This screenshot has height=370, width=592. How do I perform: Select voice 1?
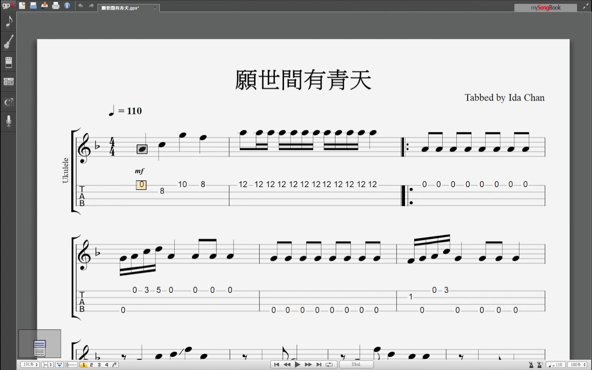point(84,365)
